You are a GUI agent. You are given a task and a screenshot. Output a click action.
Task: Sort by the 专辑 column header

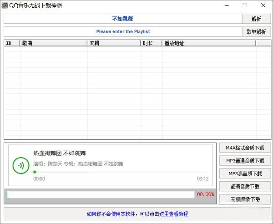click(114, 43)
